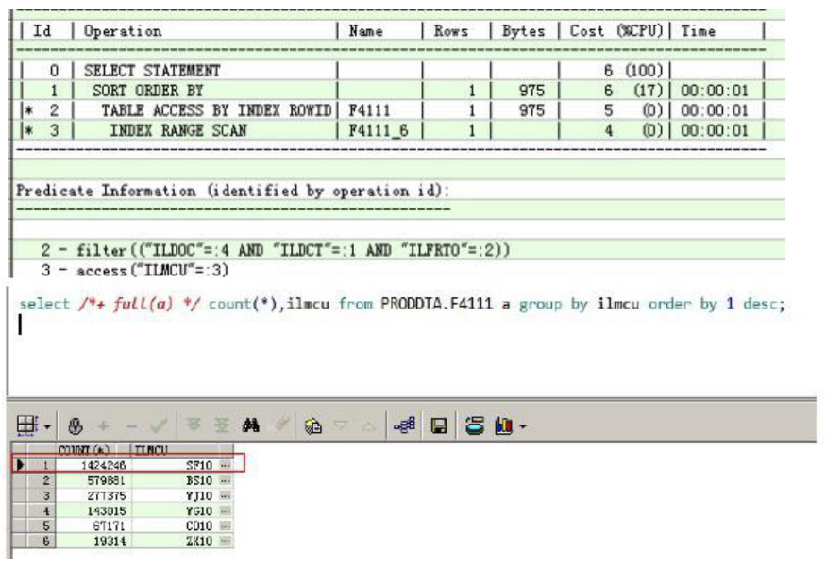
Task: Click 'PRODDTA.F4111' in the SQL statement
Action: click(x=437, y=304)
